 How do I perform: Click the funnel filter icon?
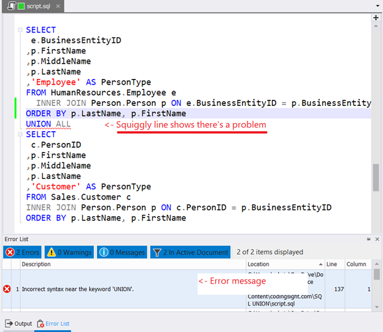(x=157, y=252)
